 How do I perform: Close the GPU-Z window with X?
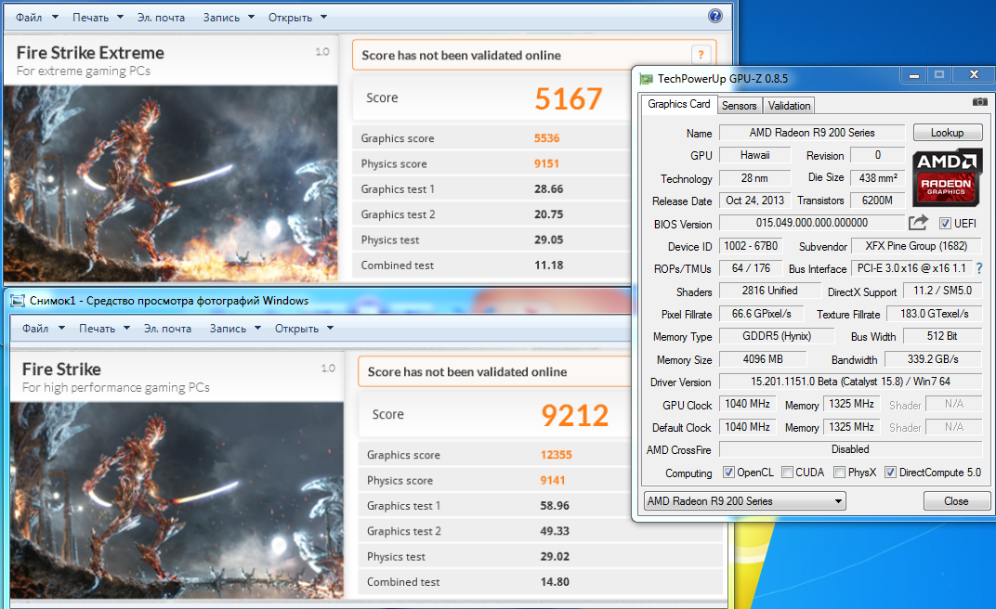[974, 75]
